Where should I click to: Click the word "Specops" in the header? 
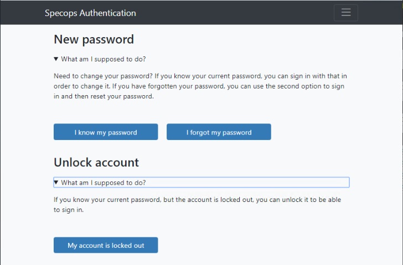tap(61, 13)
